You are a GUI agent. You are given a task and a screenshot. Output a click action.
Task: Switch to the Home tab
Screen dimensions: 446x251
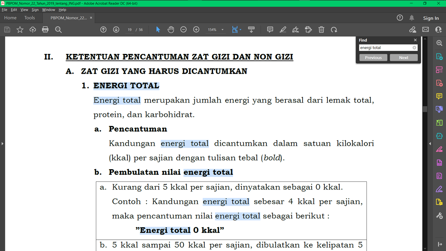point(10,18)
